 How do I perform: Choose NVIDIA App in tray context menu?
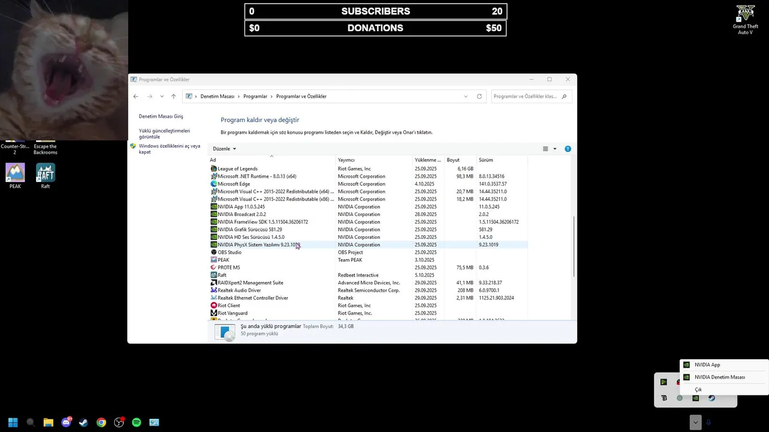tap(724, 365)
